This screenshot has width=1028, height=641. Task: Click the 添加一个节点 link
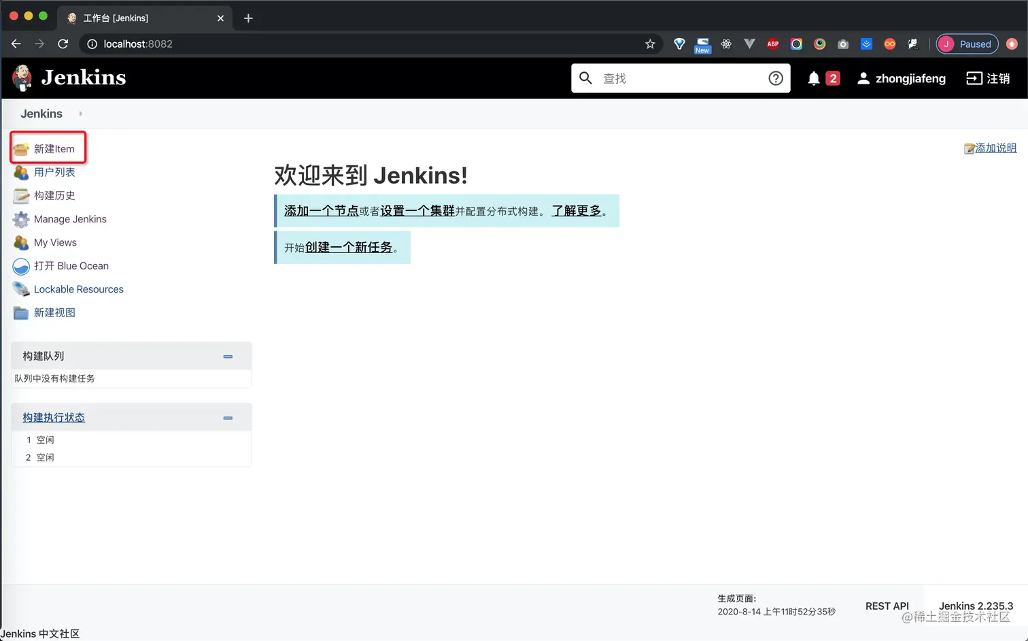[x=322, y=211]
